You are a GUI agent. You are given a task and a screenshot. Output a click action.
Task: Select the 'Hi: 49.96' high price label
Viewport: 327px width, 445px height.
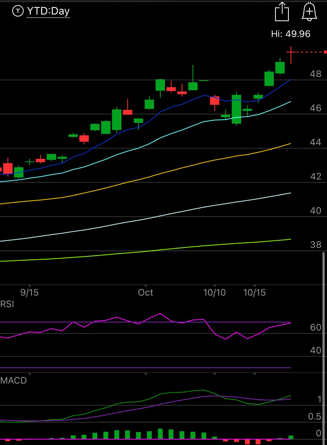[291, 34]
